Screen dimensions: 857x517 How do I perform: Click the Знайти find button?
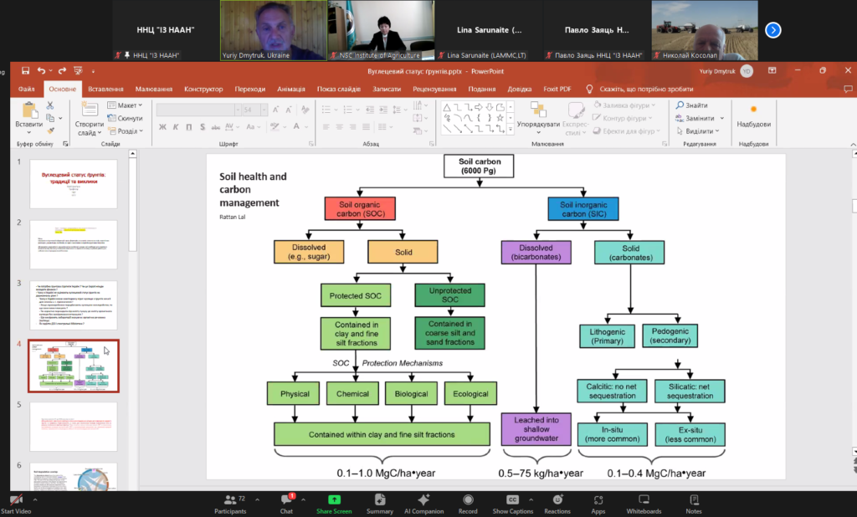pos(692,105)
